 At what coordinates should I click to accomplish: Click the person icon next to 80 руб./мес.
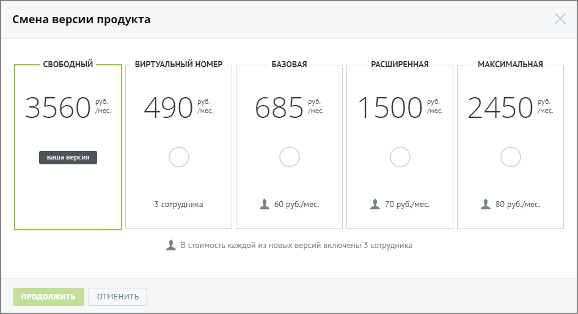click(x=486, y=204)
